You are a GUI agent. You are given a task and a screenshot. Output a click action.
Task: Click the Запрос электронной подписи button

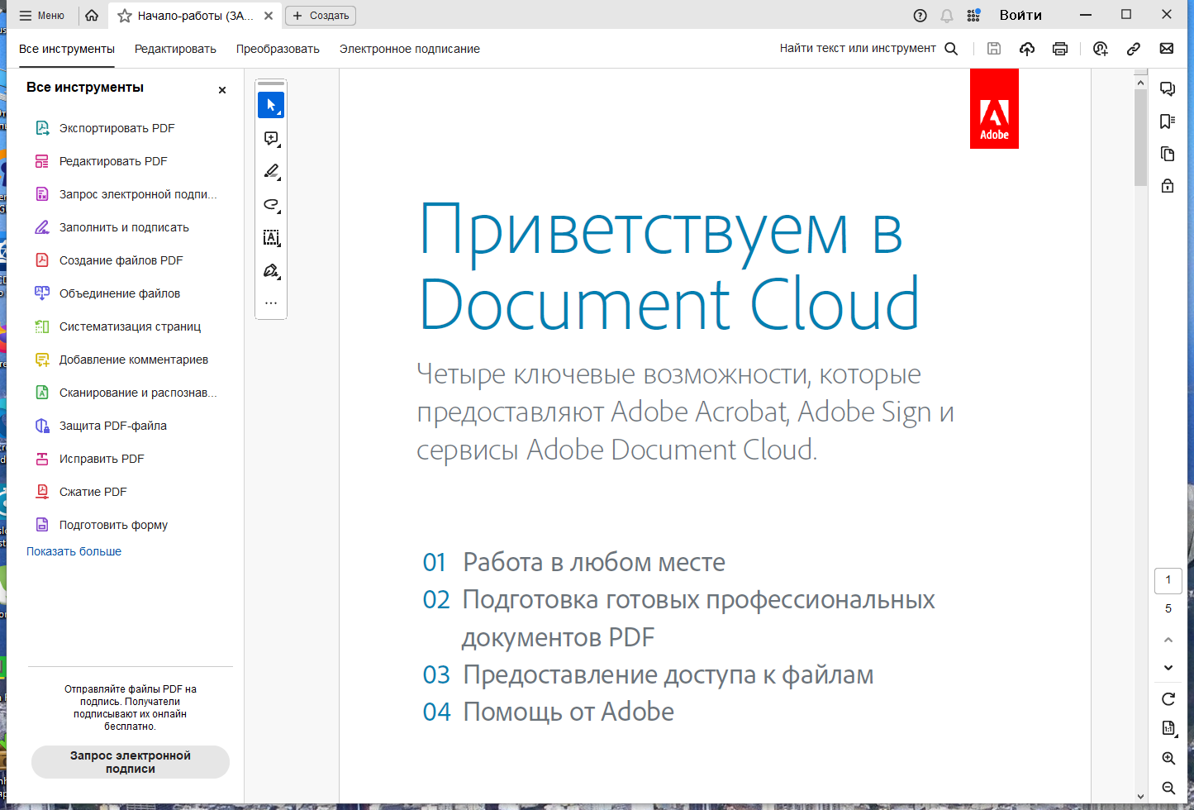[131, 762]
